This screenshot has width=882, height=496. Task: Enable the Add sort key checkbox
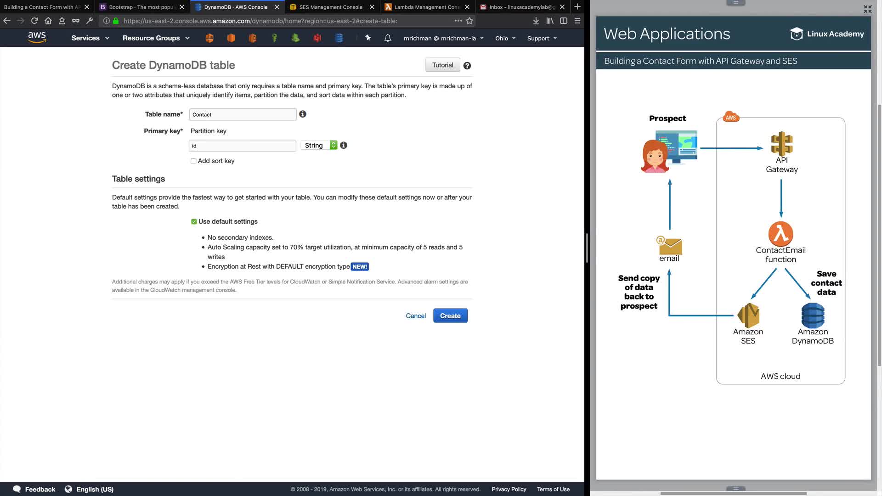click(x=193, y=161)
